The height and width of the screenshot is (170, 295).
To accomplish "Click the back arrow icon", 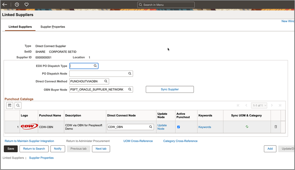I will (5, 5).
